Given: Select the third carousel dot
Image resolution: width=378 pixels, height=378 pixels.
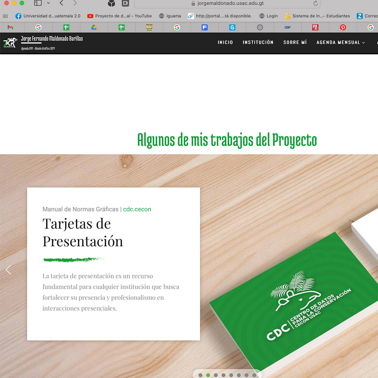Looking at the screenshot, I should (x=216, y=375).
